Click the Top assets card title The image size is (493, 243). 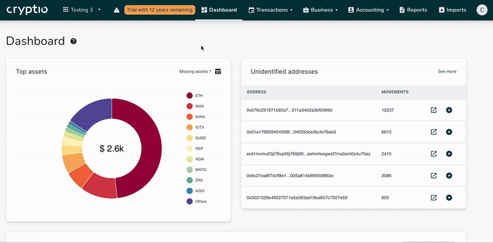(x=31, y=71)
